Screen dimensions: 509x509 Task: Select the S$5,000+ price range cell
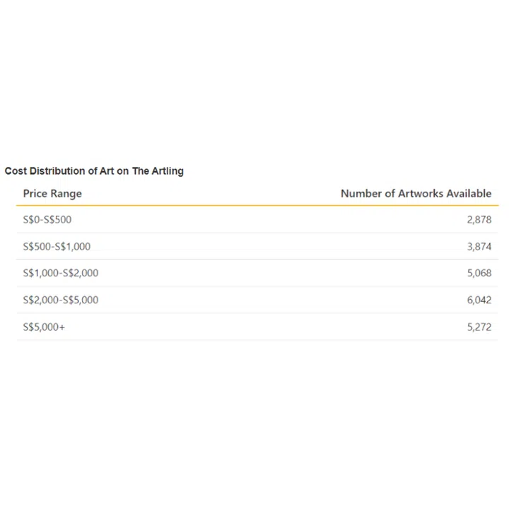[x=44, y=327]
